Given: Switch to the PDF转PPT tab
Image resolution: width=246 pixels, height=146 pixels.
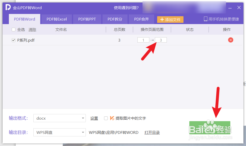Looking at the screenshot, I should coord(87,19).
